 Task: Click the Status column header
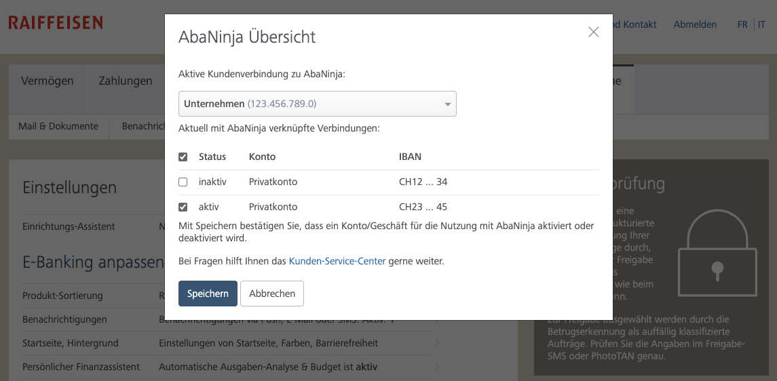212,157
